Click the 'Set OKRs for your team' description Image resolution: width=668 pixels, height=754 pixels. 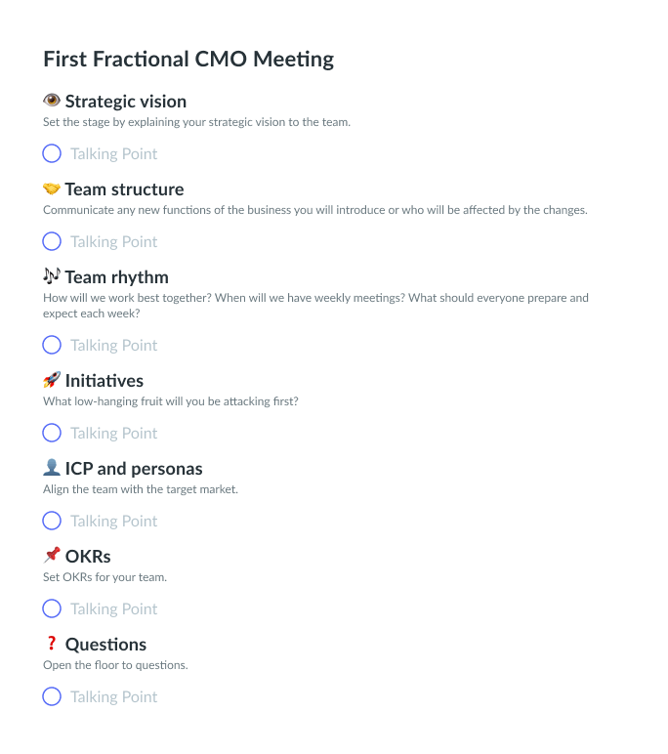point(104,577)
